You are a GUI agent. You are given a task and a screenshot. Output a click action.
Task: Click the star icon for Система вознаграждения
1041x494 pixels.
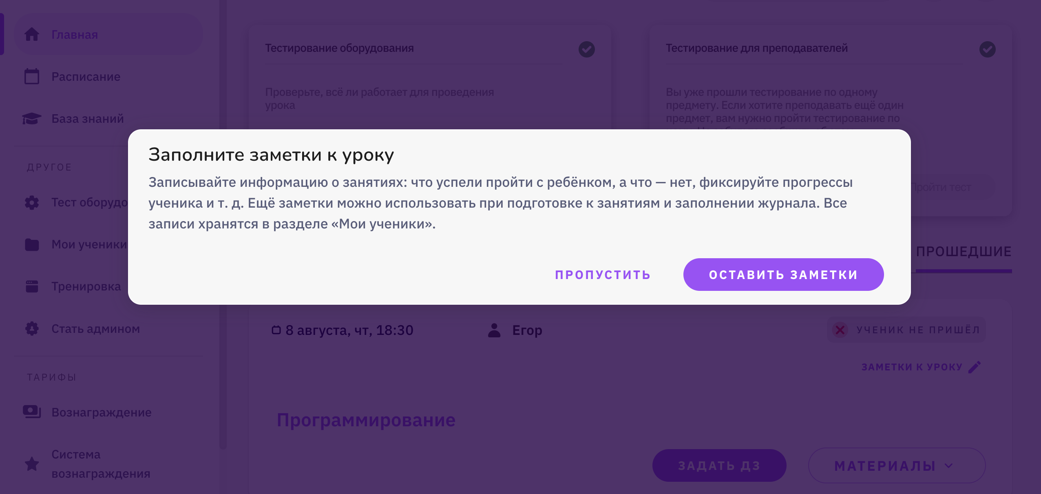click(32, 464)
